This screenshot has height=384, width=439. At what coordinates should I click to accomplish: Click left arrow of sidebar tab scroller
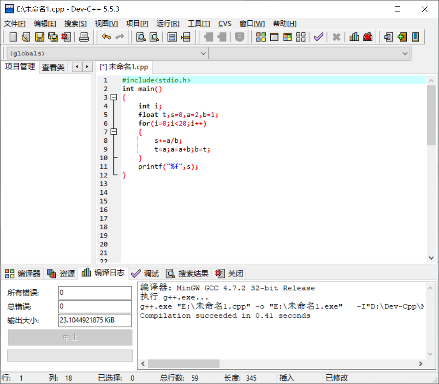click(77, 67)
